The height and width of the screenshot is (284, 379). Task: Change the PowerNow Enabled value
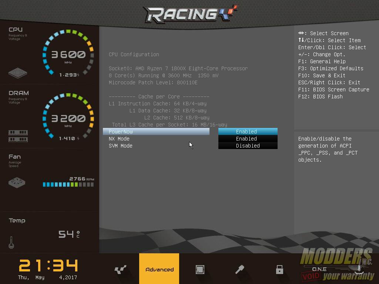coord(248,132)
